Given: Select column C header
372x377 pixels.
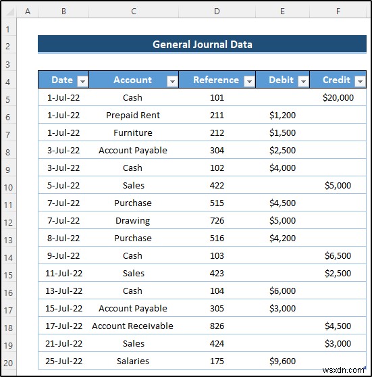Looking at the screenshot, I should pos(134,11).
